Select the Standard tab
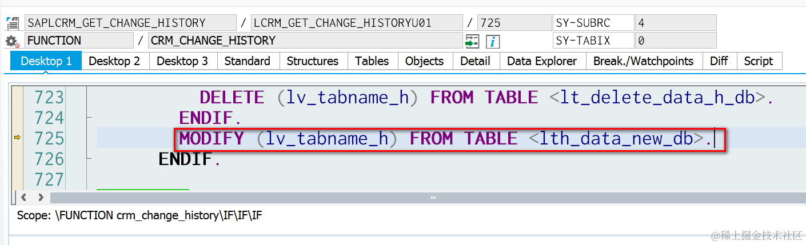806x245 pixels. (248, 61)
